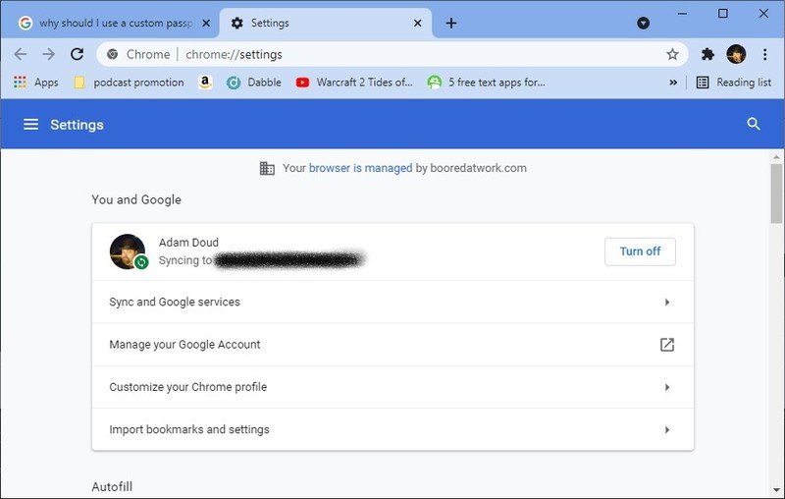
Task: Click the vertical scrollbar thumb
Action: 776,193
